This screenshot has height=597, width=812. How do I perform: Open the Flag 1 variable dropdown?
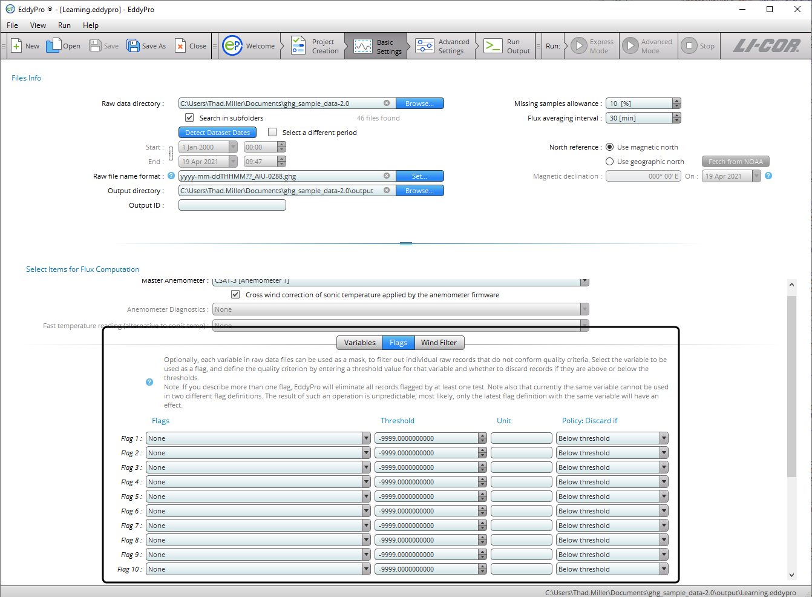click(x=366, y=438)
